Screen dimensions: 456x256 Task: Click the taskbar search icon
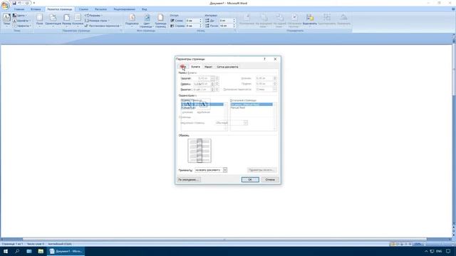point(17,251)
